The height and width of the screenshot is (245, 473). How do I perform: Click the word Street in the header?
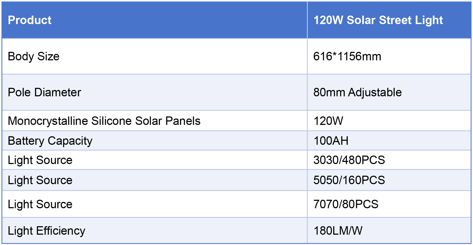tap(395, 20)
